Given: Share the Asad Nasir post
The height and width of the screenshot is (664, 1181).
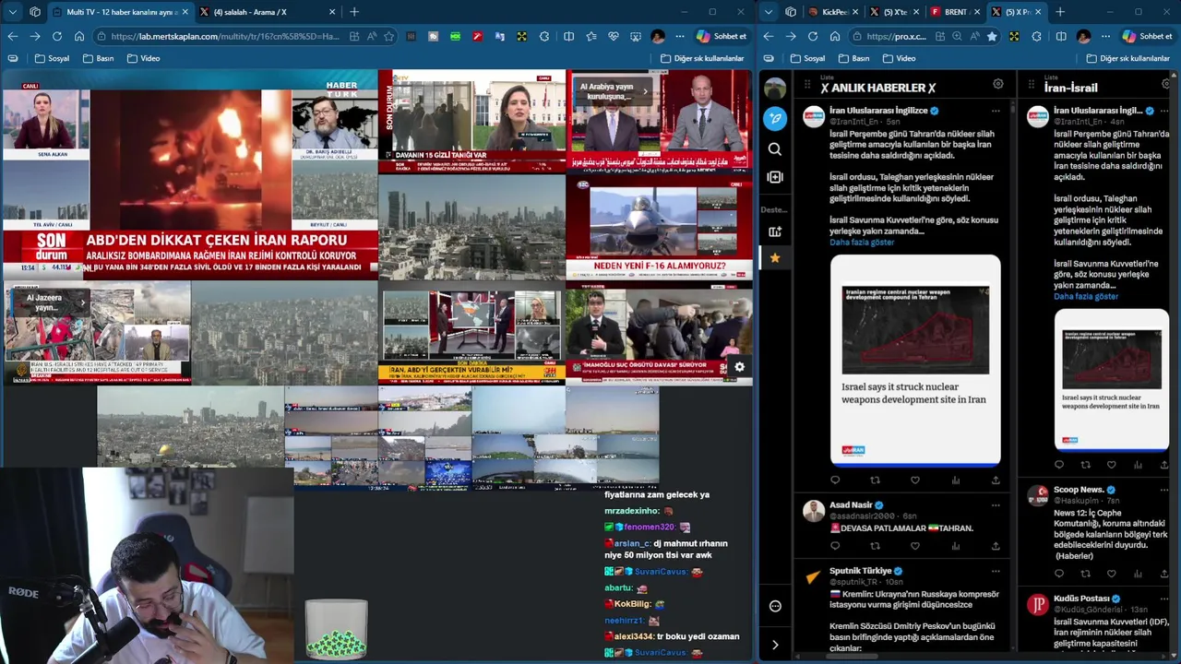Looking at the screenshot, I should click(x=996, y=545).
